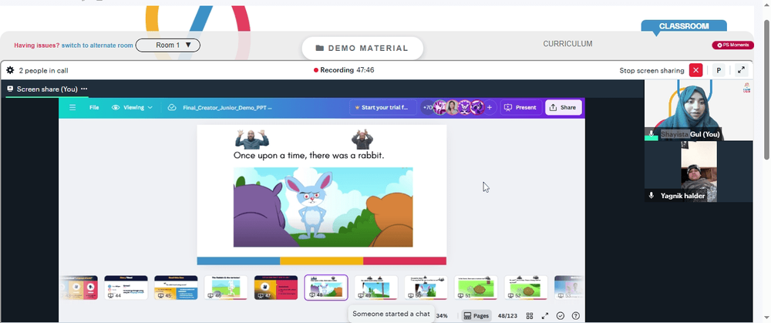Viewport: 771px width, 323px height.
Task: Select slide thumbnail 44
Action: pyautogui.click(x=126, y=288)
